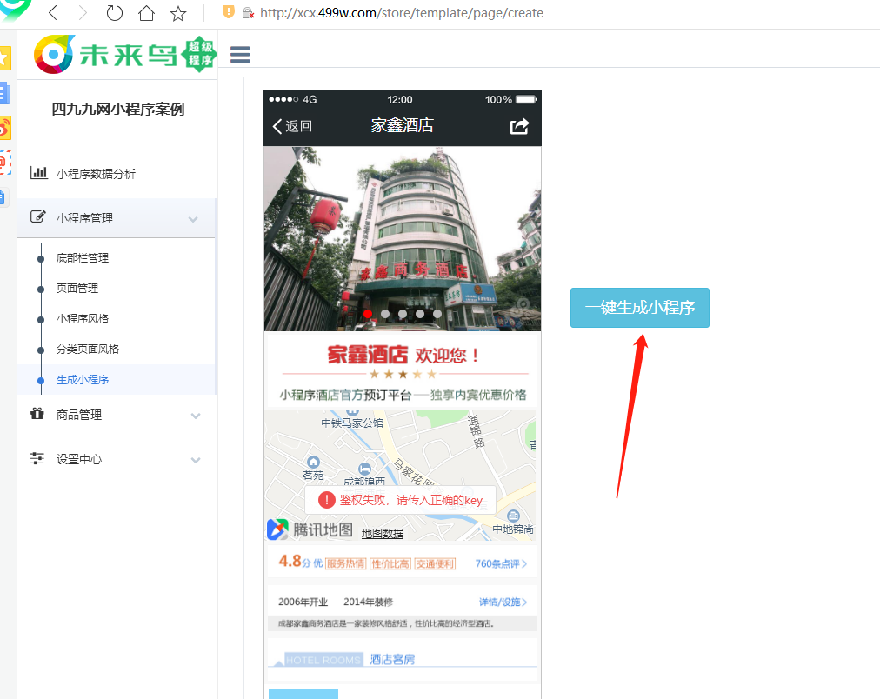Screen dimensions: 880x699
Task: Select the first red carousel dot
Action: coord(368,314)
